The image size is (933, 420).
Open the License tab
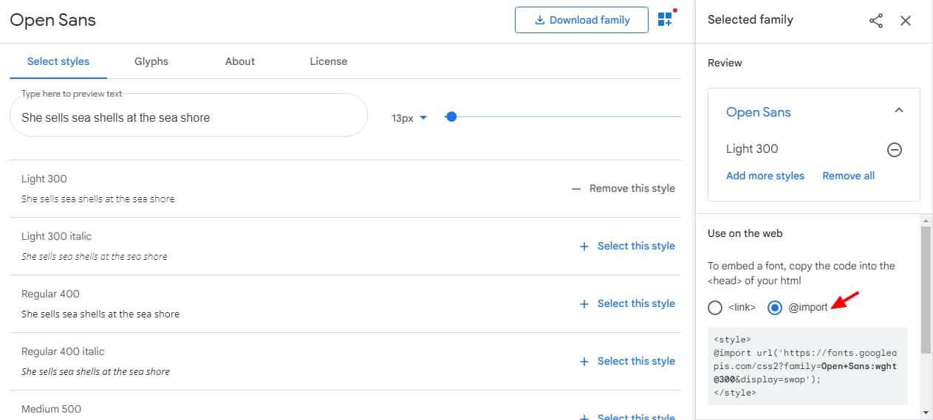click(328, 61)
